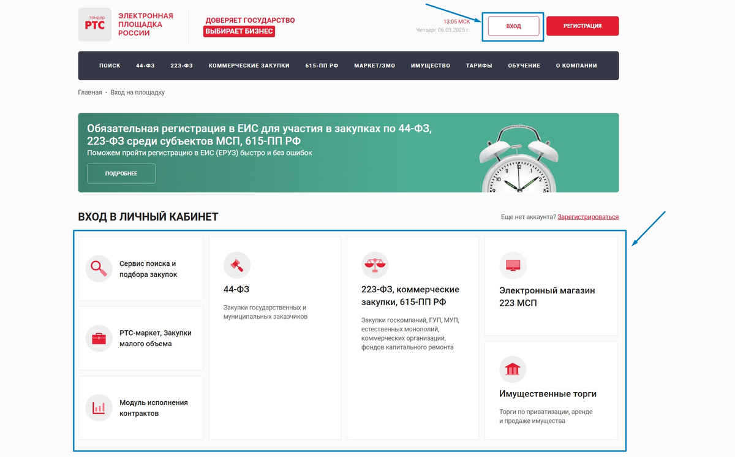Go to Главная in the breadcrumb
The width and height of the screenshot is (735, 457).
tap(90, 93)
